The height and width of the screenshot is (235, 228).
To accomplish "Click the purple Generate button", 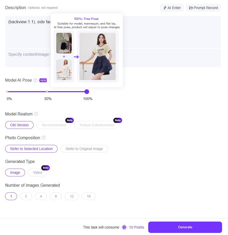I will 185,227.
